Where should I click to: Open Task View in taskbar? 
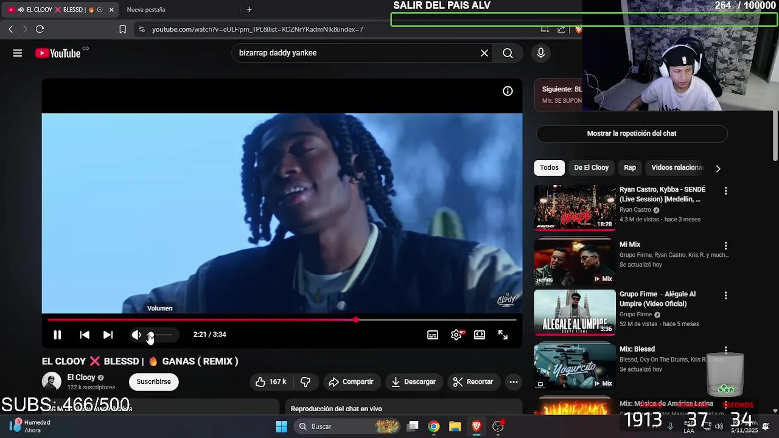point(413,426)
